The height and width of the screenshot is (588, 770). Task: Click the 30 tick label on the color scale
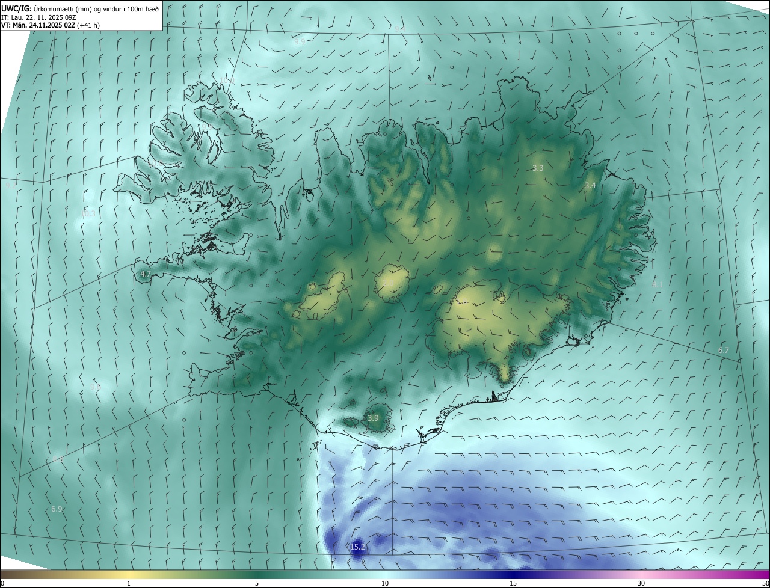(641, 583)
